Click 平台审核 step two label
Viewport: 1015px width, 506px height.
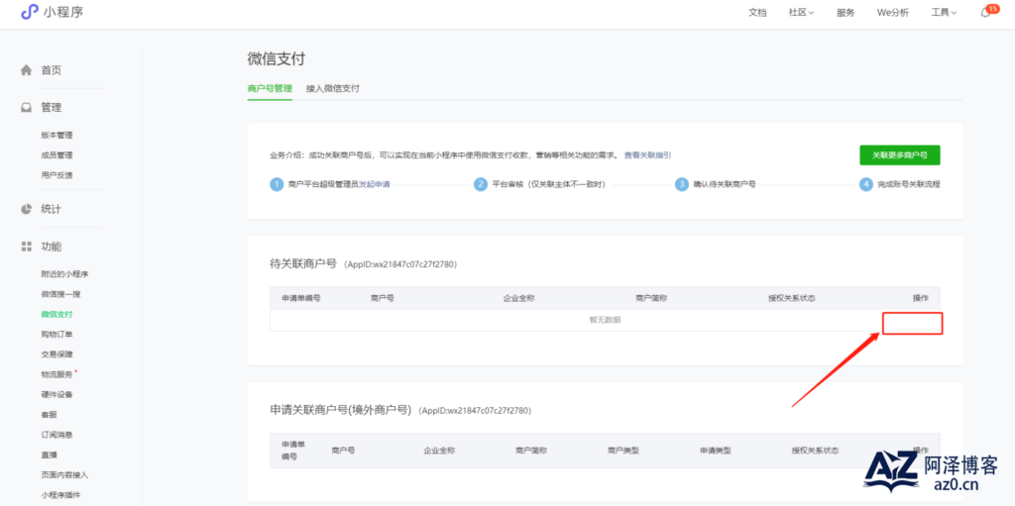(x=549, y=184)
